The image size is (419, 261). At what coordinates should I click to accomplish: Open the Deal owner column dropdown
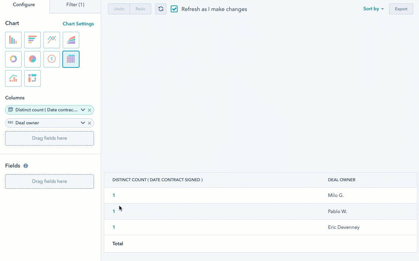tap(83, 123)
